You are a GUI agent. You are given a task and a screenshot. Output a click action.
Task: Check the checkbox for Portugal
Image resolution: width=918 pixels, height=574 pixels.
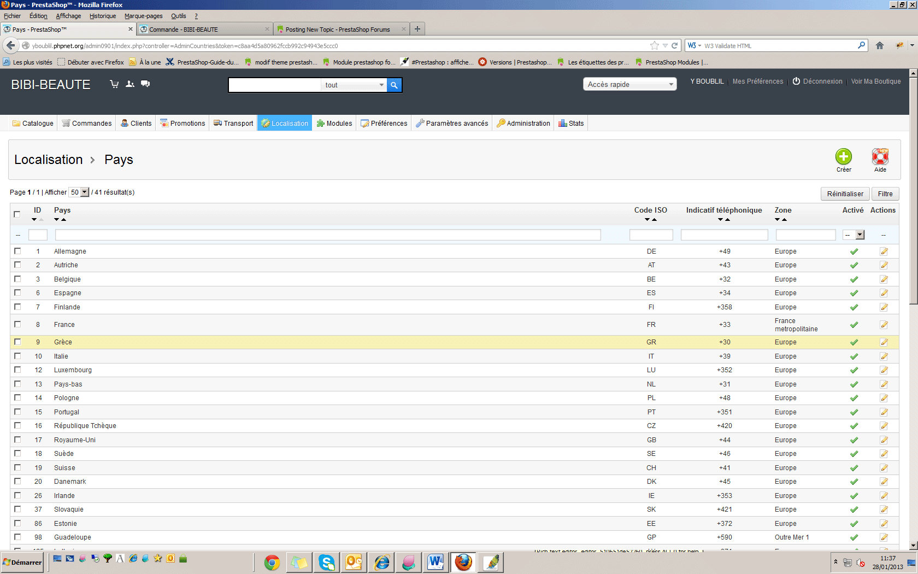pyautogui.click(x=17, y=412)
